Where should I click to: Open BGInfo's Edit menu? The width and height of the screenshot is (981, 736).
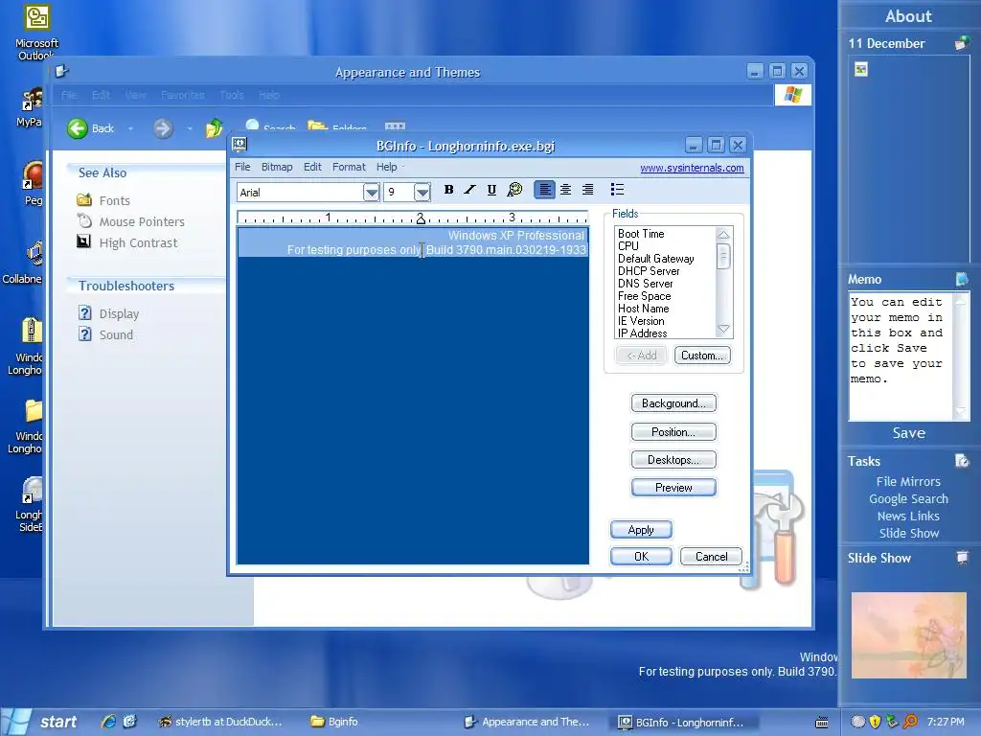[312, 167]
